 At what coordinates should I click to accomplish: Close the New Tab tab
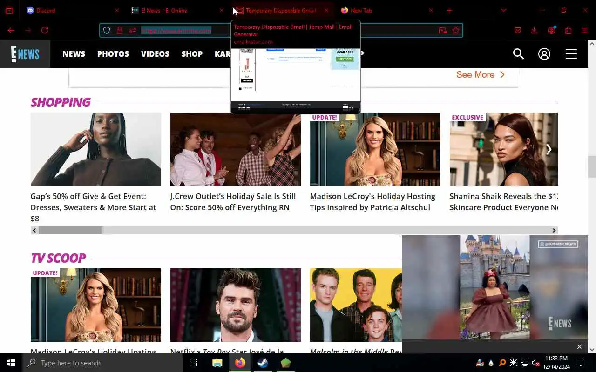click(x=431, y=10)
